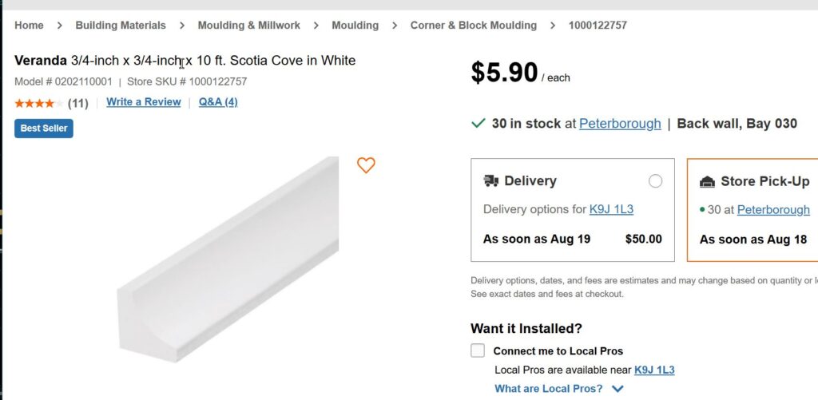Click the Peterborough store link near stock
Screen dimensions: 818x400
tap(620, 124)
